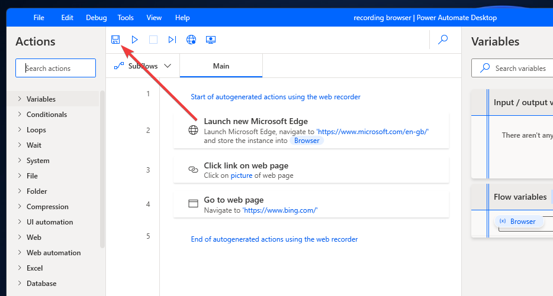
Task: Click the globe icon on Launch new Microsoft Edge
Action: 193,130
